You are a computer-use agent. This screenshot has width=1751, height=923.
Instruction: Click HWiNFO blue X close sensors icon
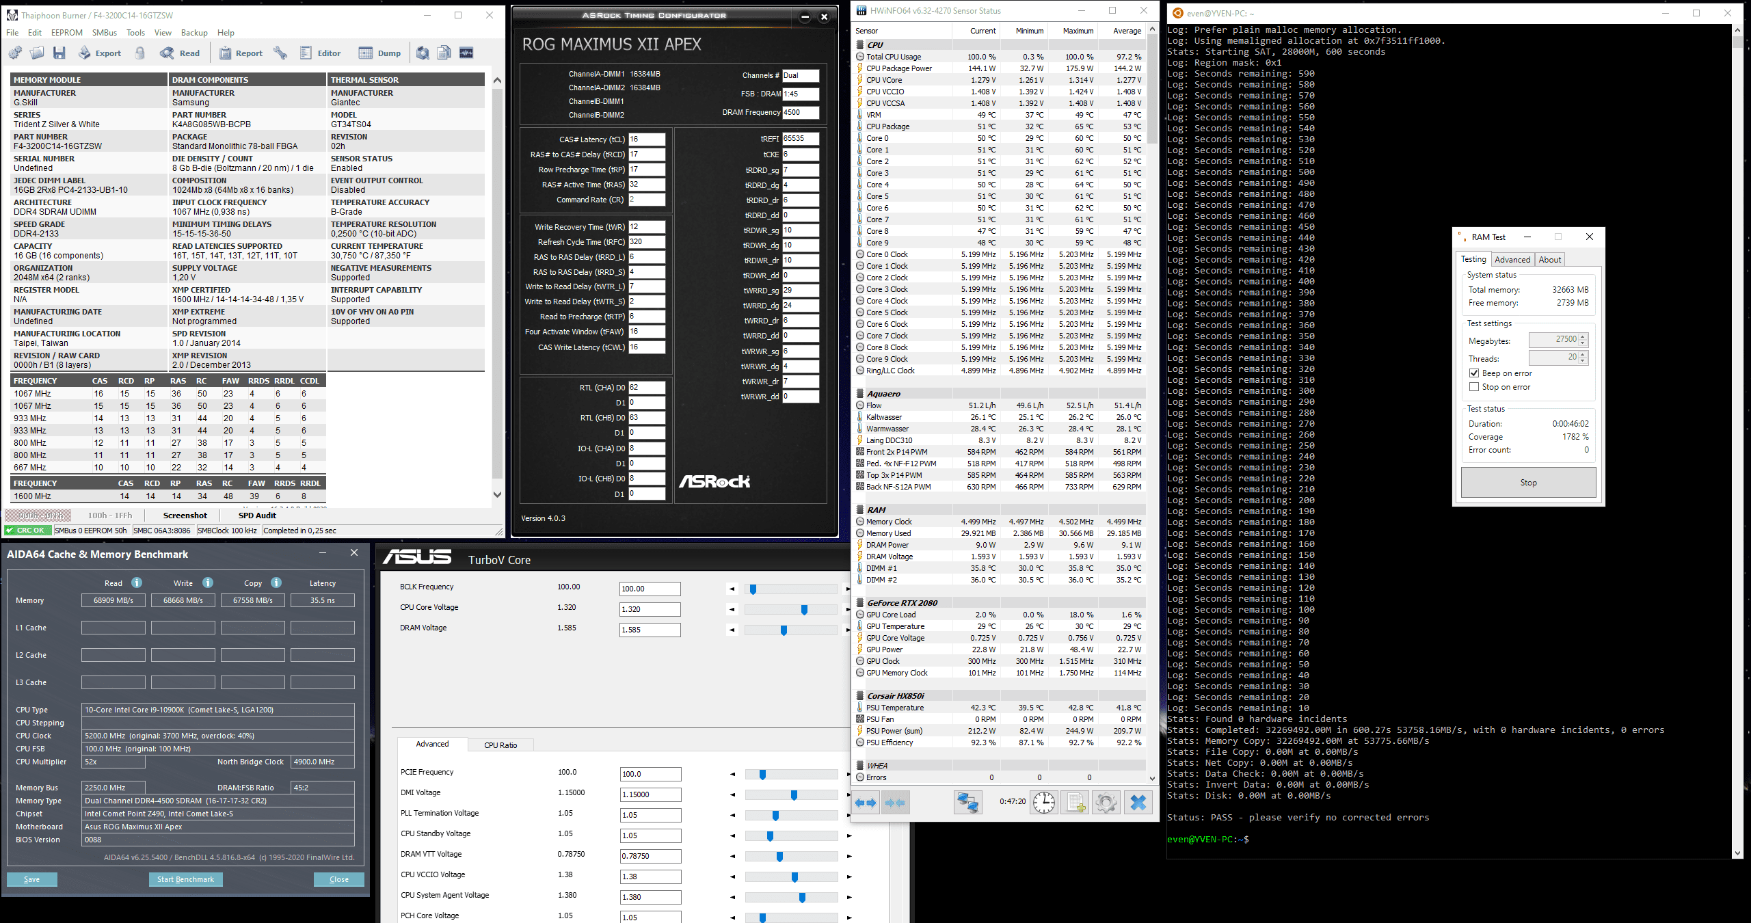[x=1138, y=803]
